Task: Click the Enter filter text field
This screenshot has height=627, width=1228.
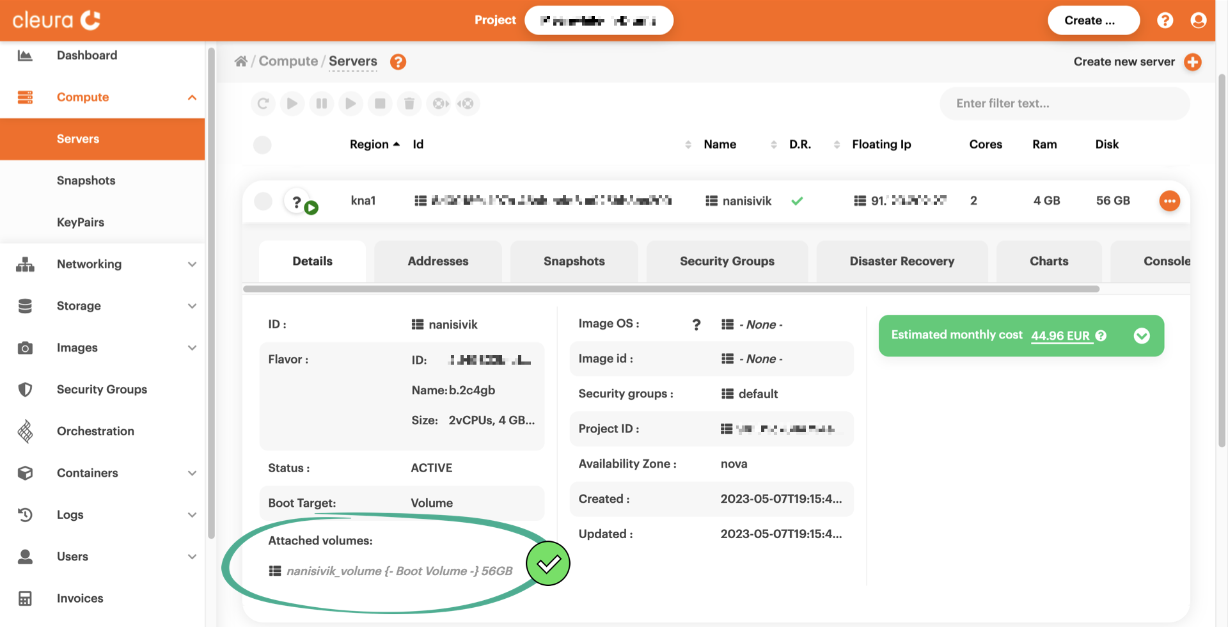Action: 1064,103
